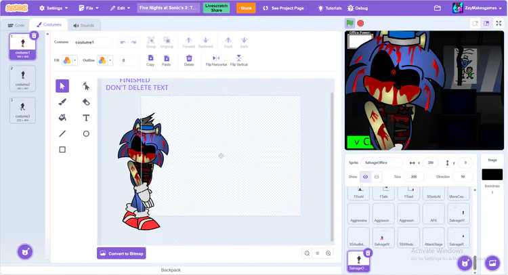
Task: Switch to large stage layout
Action: (486, 23)
